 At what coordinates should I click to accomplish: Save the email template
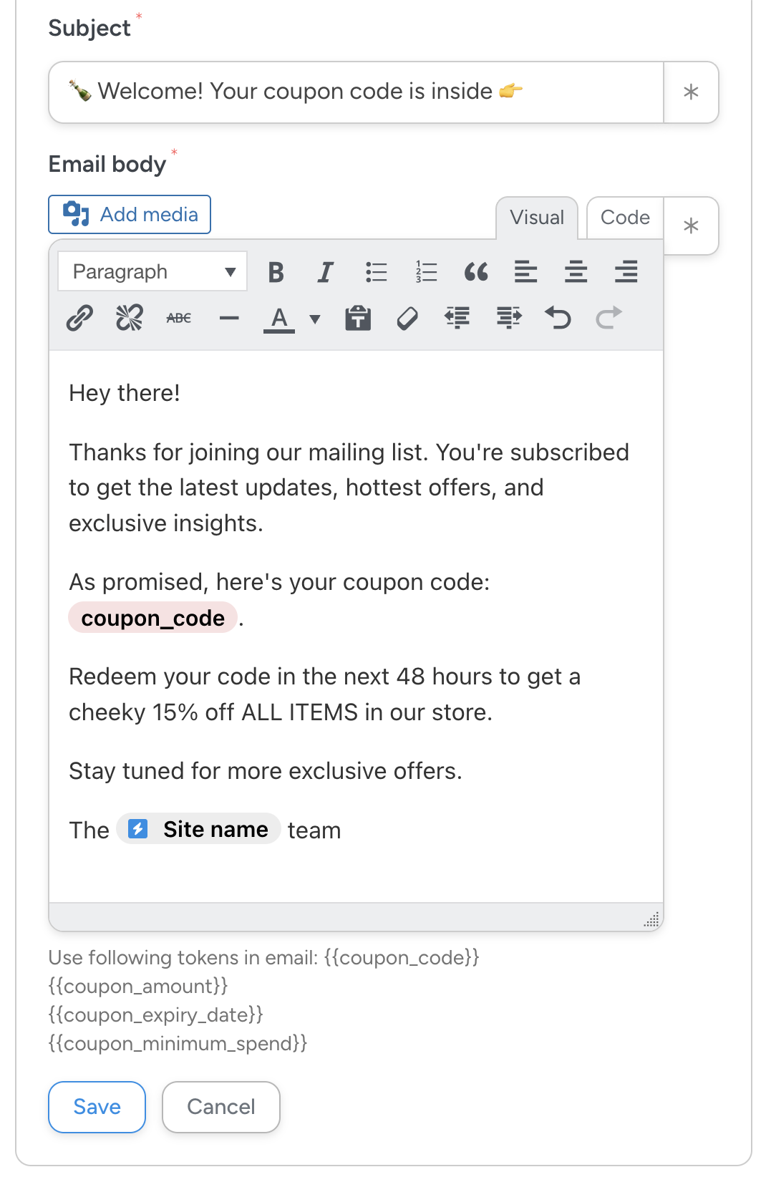pos(97,1107)
